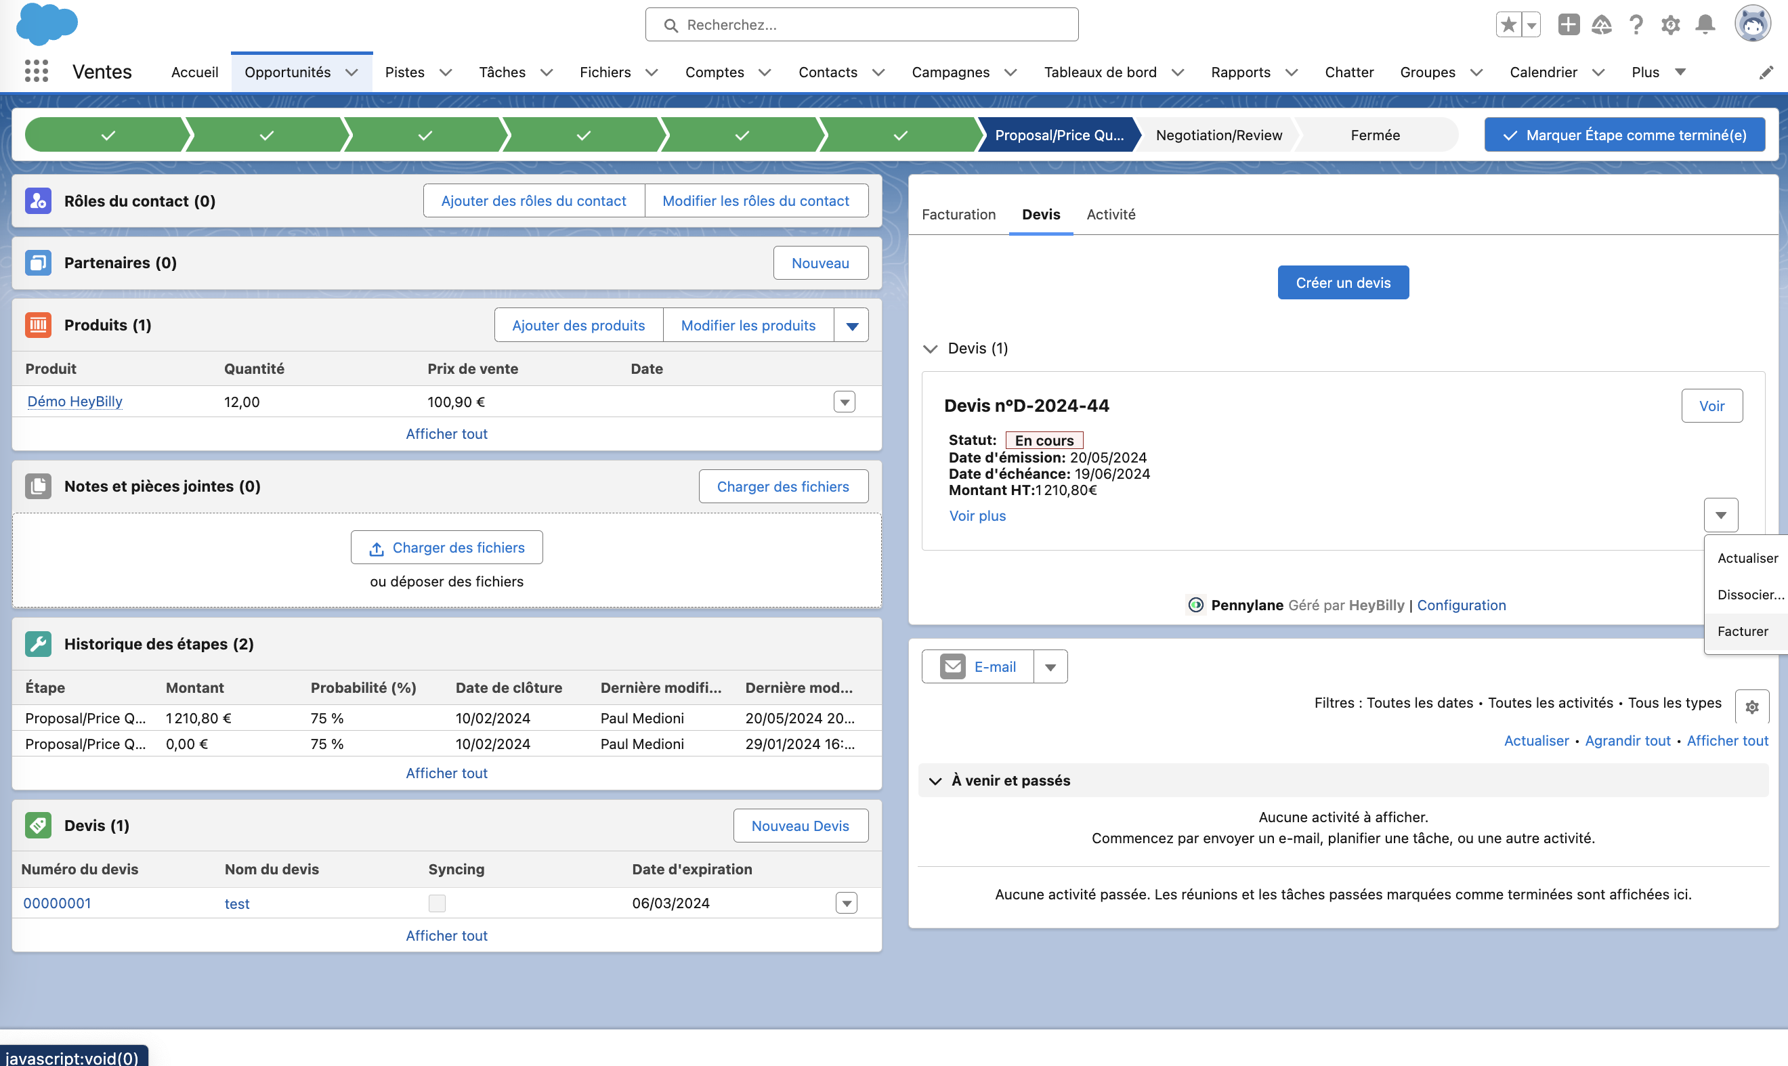This screenshot has height=1066, width=1788.
Task: Click Marquer Étape comme terminé(e) button
Action: pyautogui.click(x=1624, y=135)
